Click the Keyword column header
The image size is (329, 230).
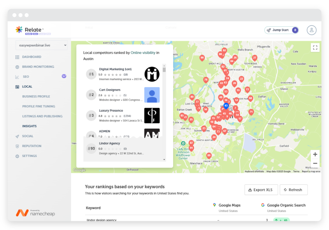pyautogui.click(x=93, y=208)
